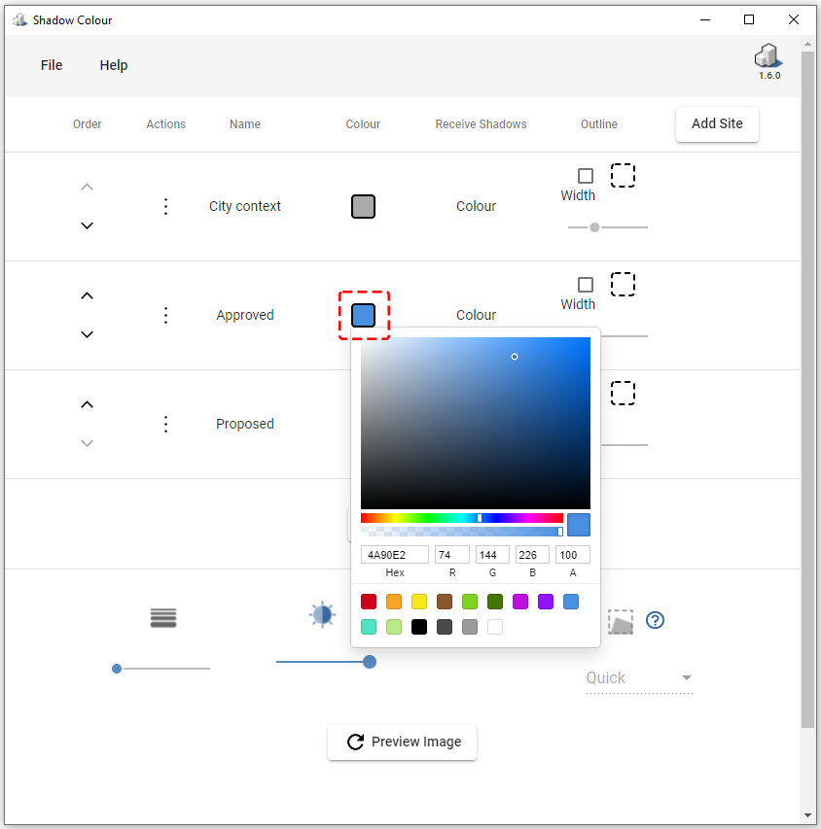Open the File menu
Screen dimensions: 821x829
[51, 65]
